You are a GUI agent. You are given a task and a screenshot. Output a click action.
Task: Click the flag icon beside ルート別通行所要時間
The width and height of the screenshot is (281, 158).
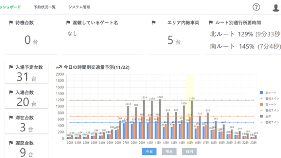[x=211, y=23]
